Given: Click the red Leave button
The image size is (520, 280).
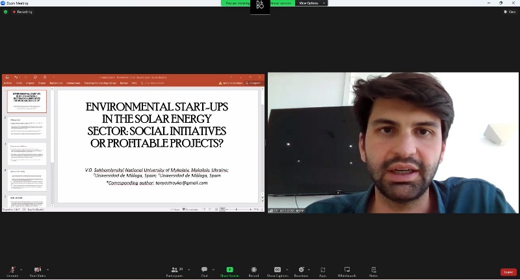Looking at the screenshot, I should (x=508, y=272).
